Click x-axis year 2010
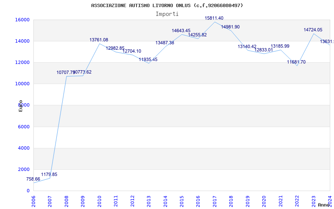The image size is (334, 209). coord(99,201)
